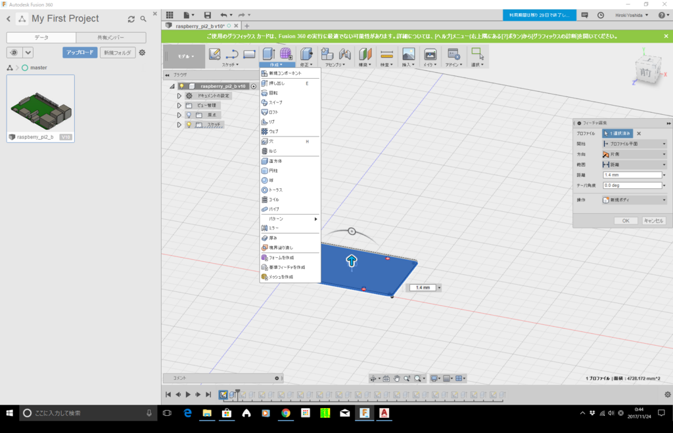673x433 pixels.
Task: Collapse the raspberry_pi2_b v10 root node
Action: 172,86
